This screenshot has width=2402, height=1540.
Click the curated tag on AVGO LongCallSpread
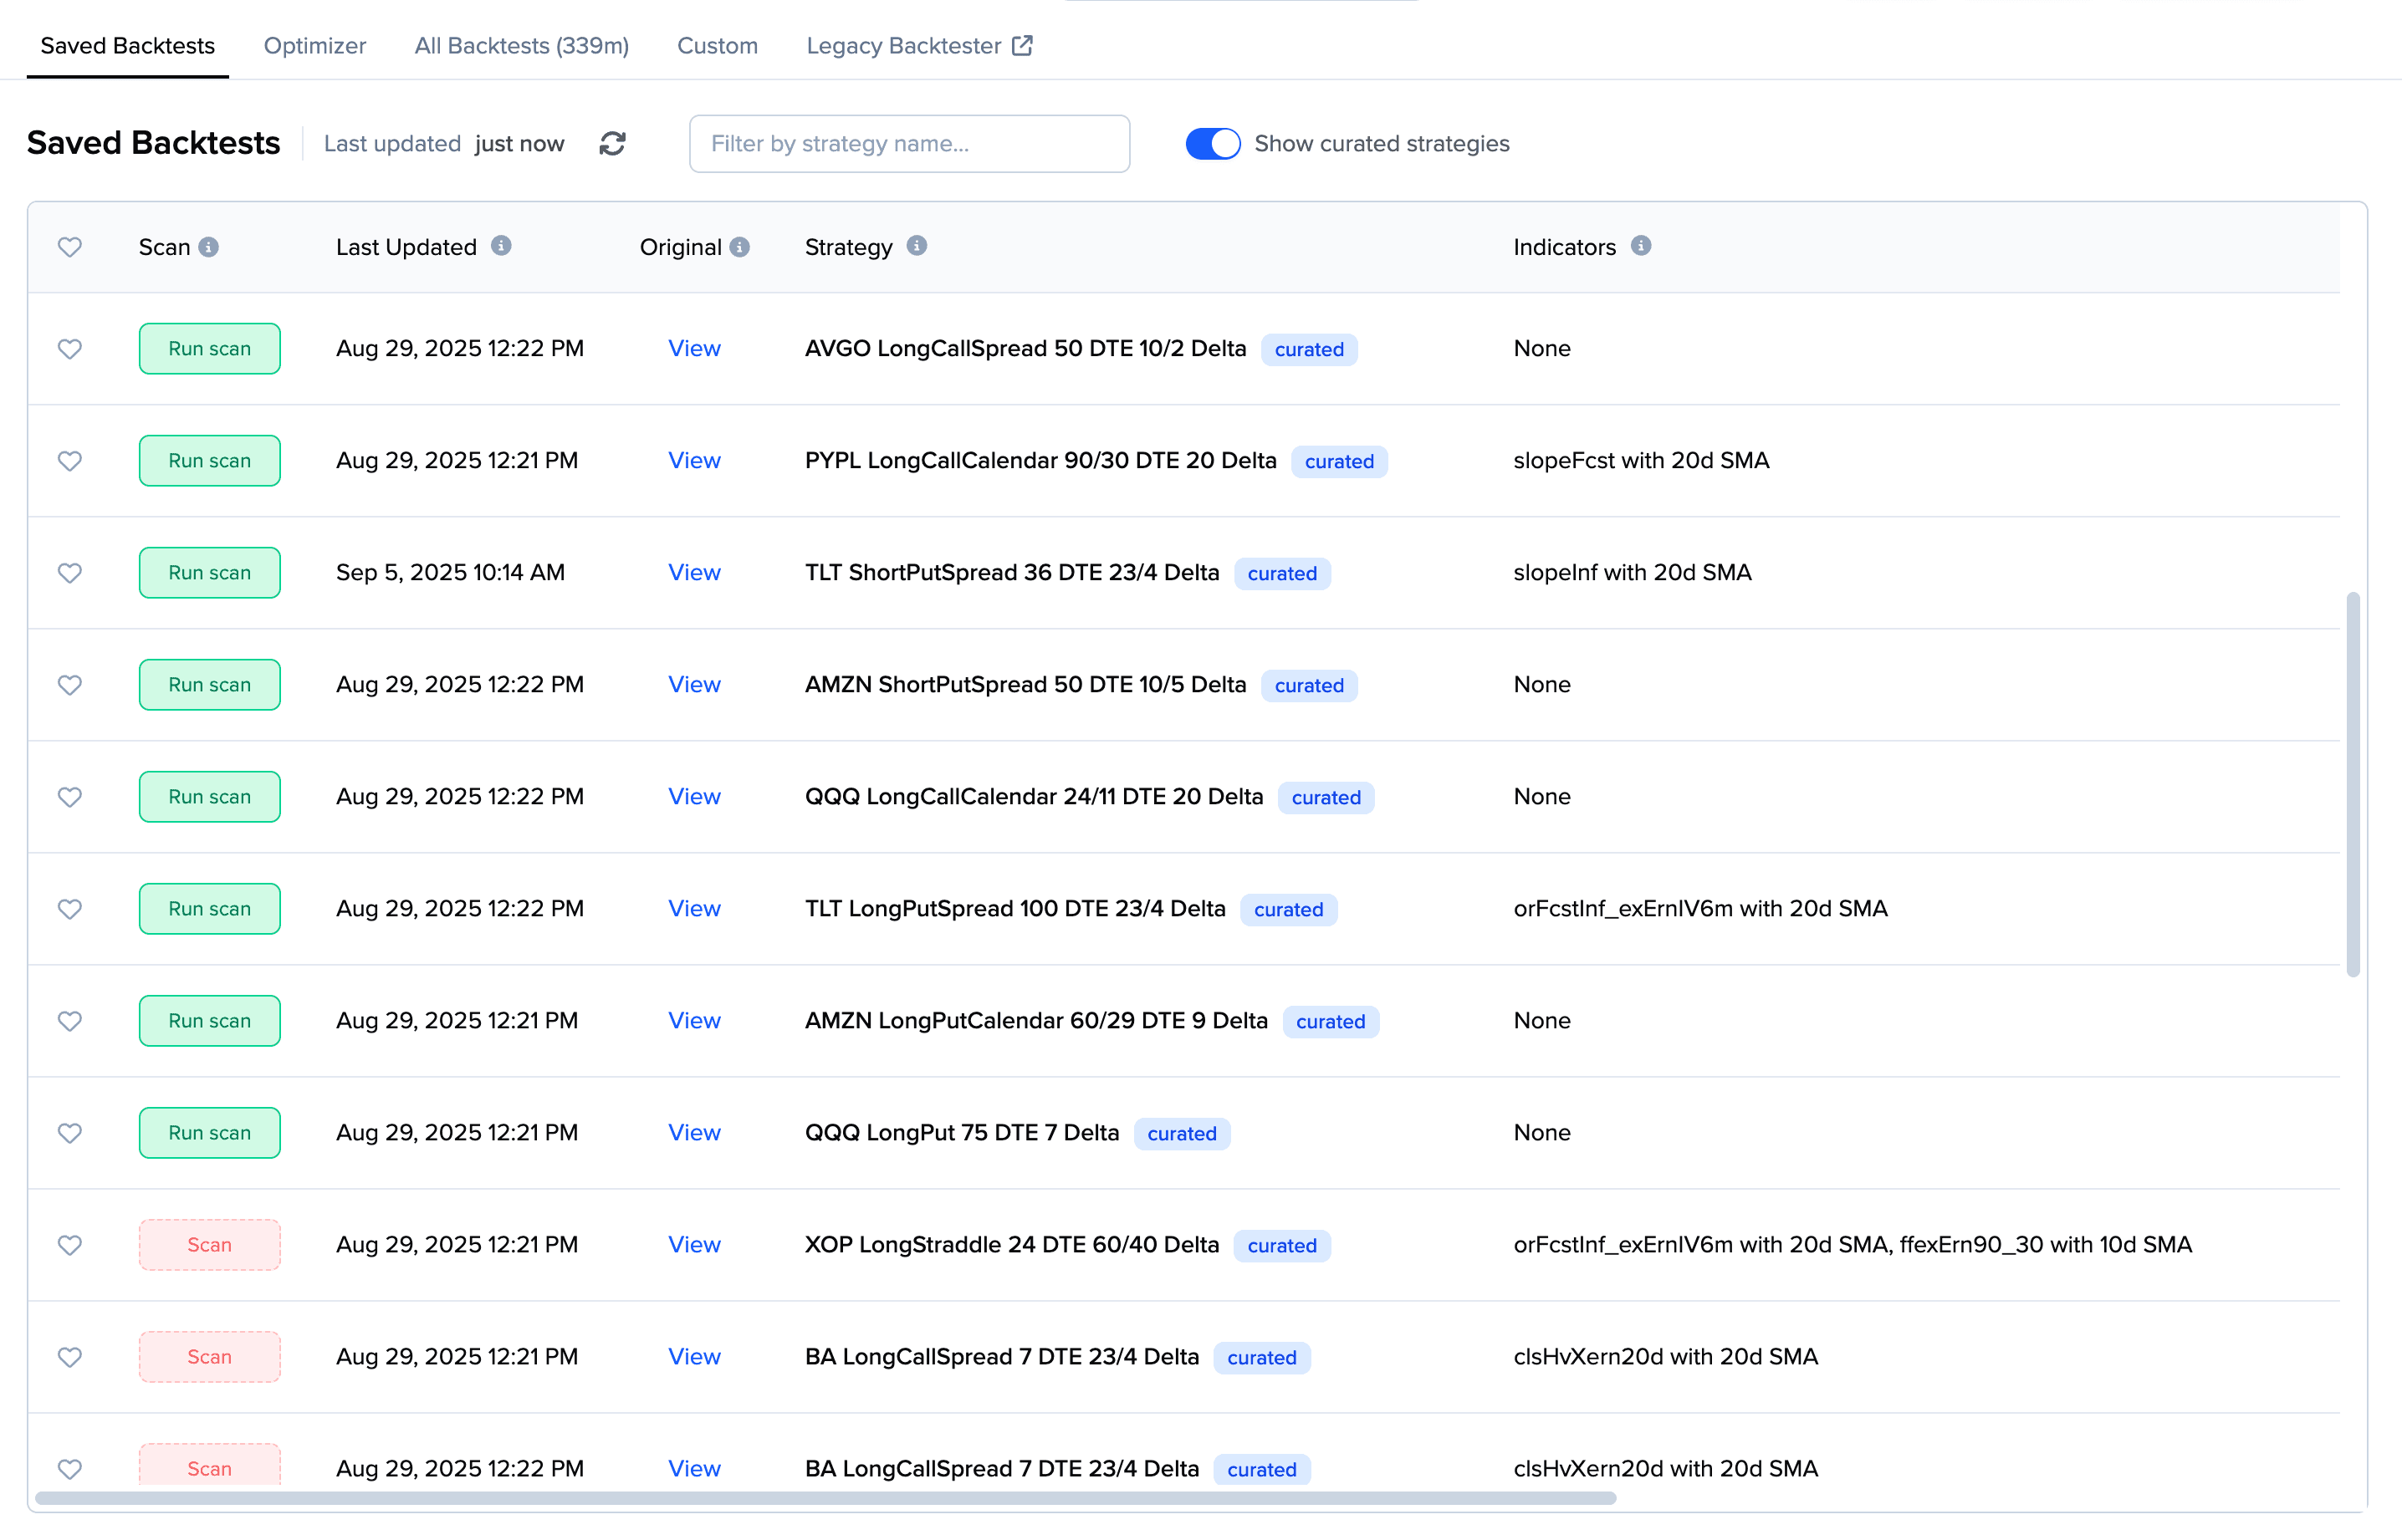(1310, 350)
